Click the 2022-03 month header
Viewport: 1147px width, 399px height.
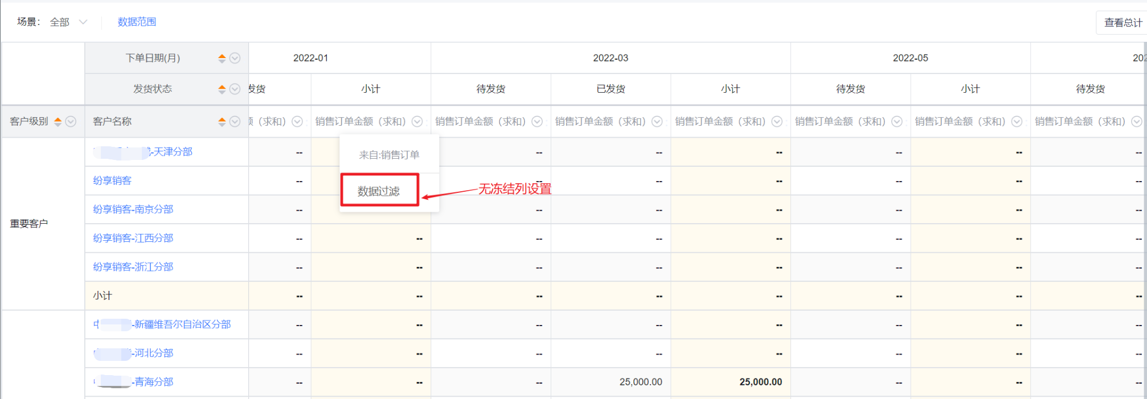pyautogui.click(x=611, y=58)
